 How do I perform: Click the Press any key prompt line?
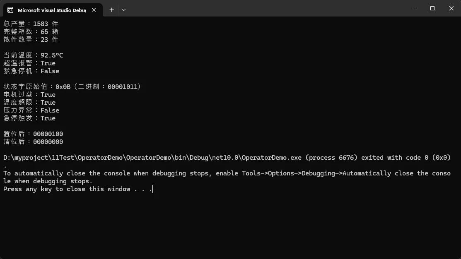click(78, 189)
